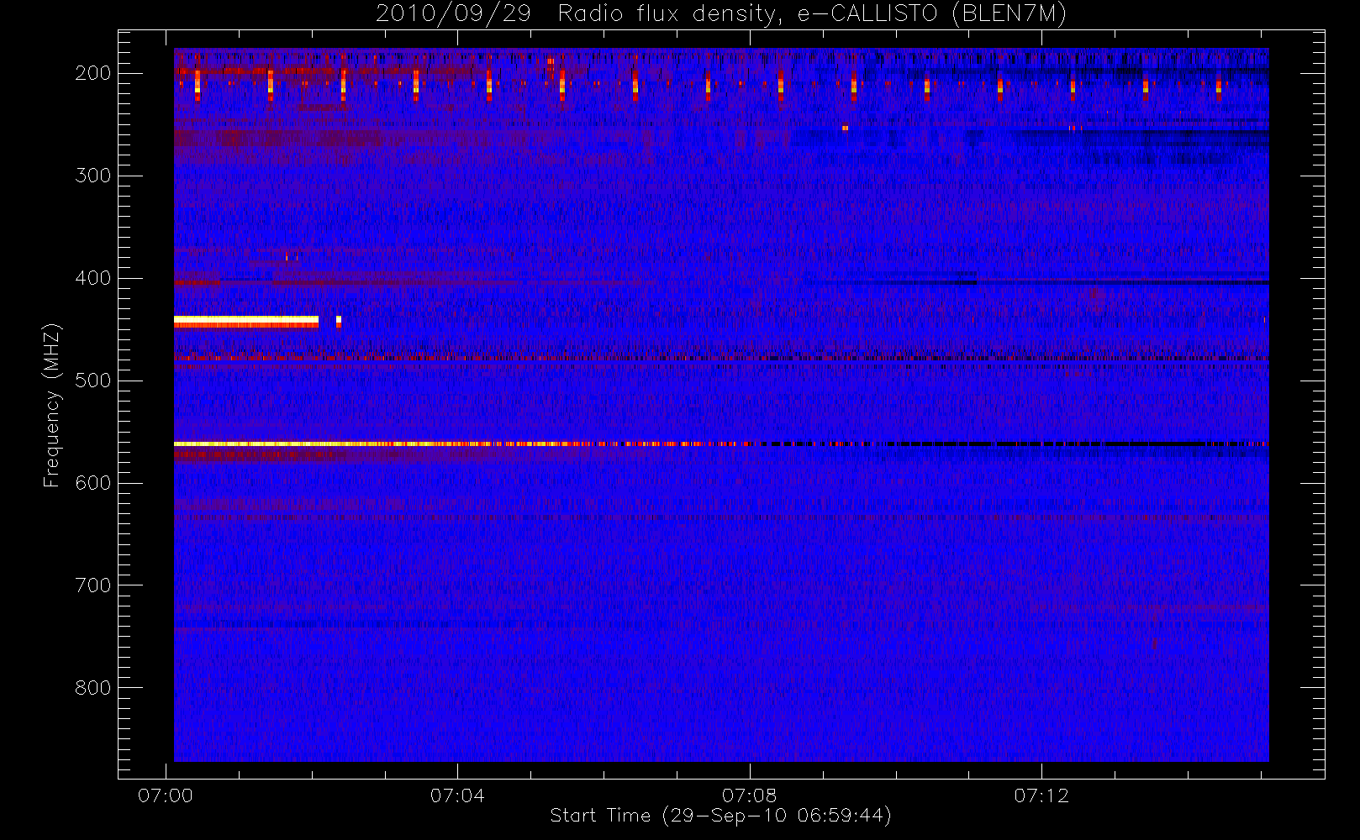Click the 'Frequency (MHZ)' axis label

[x=52, y=405]
